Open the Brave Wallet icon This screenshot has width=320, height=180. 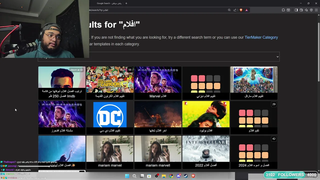(301, 10)
